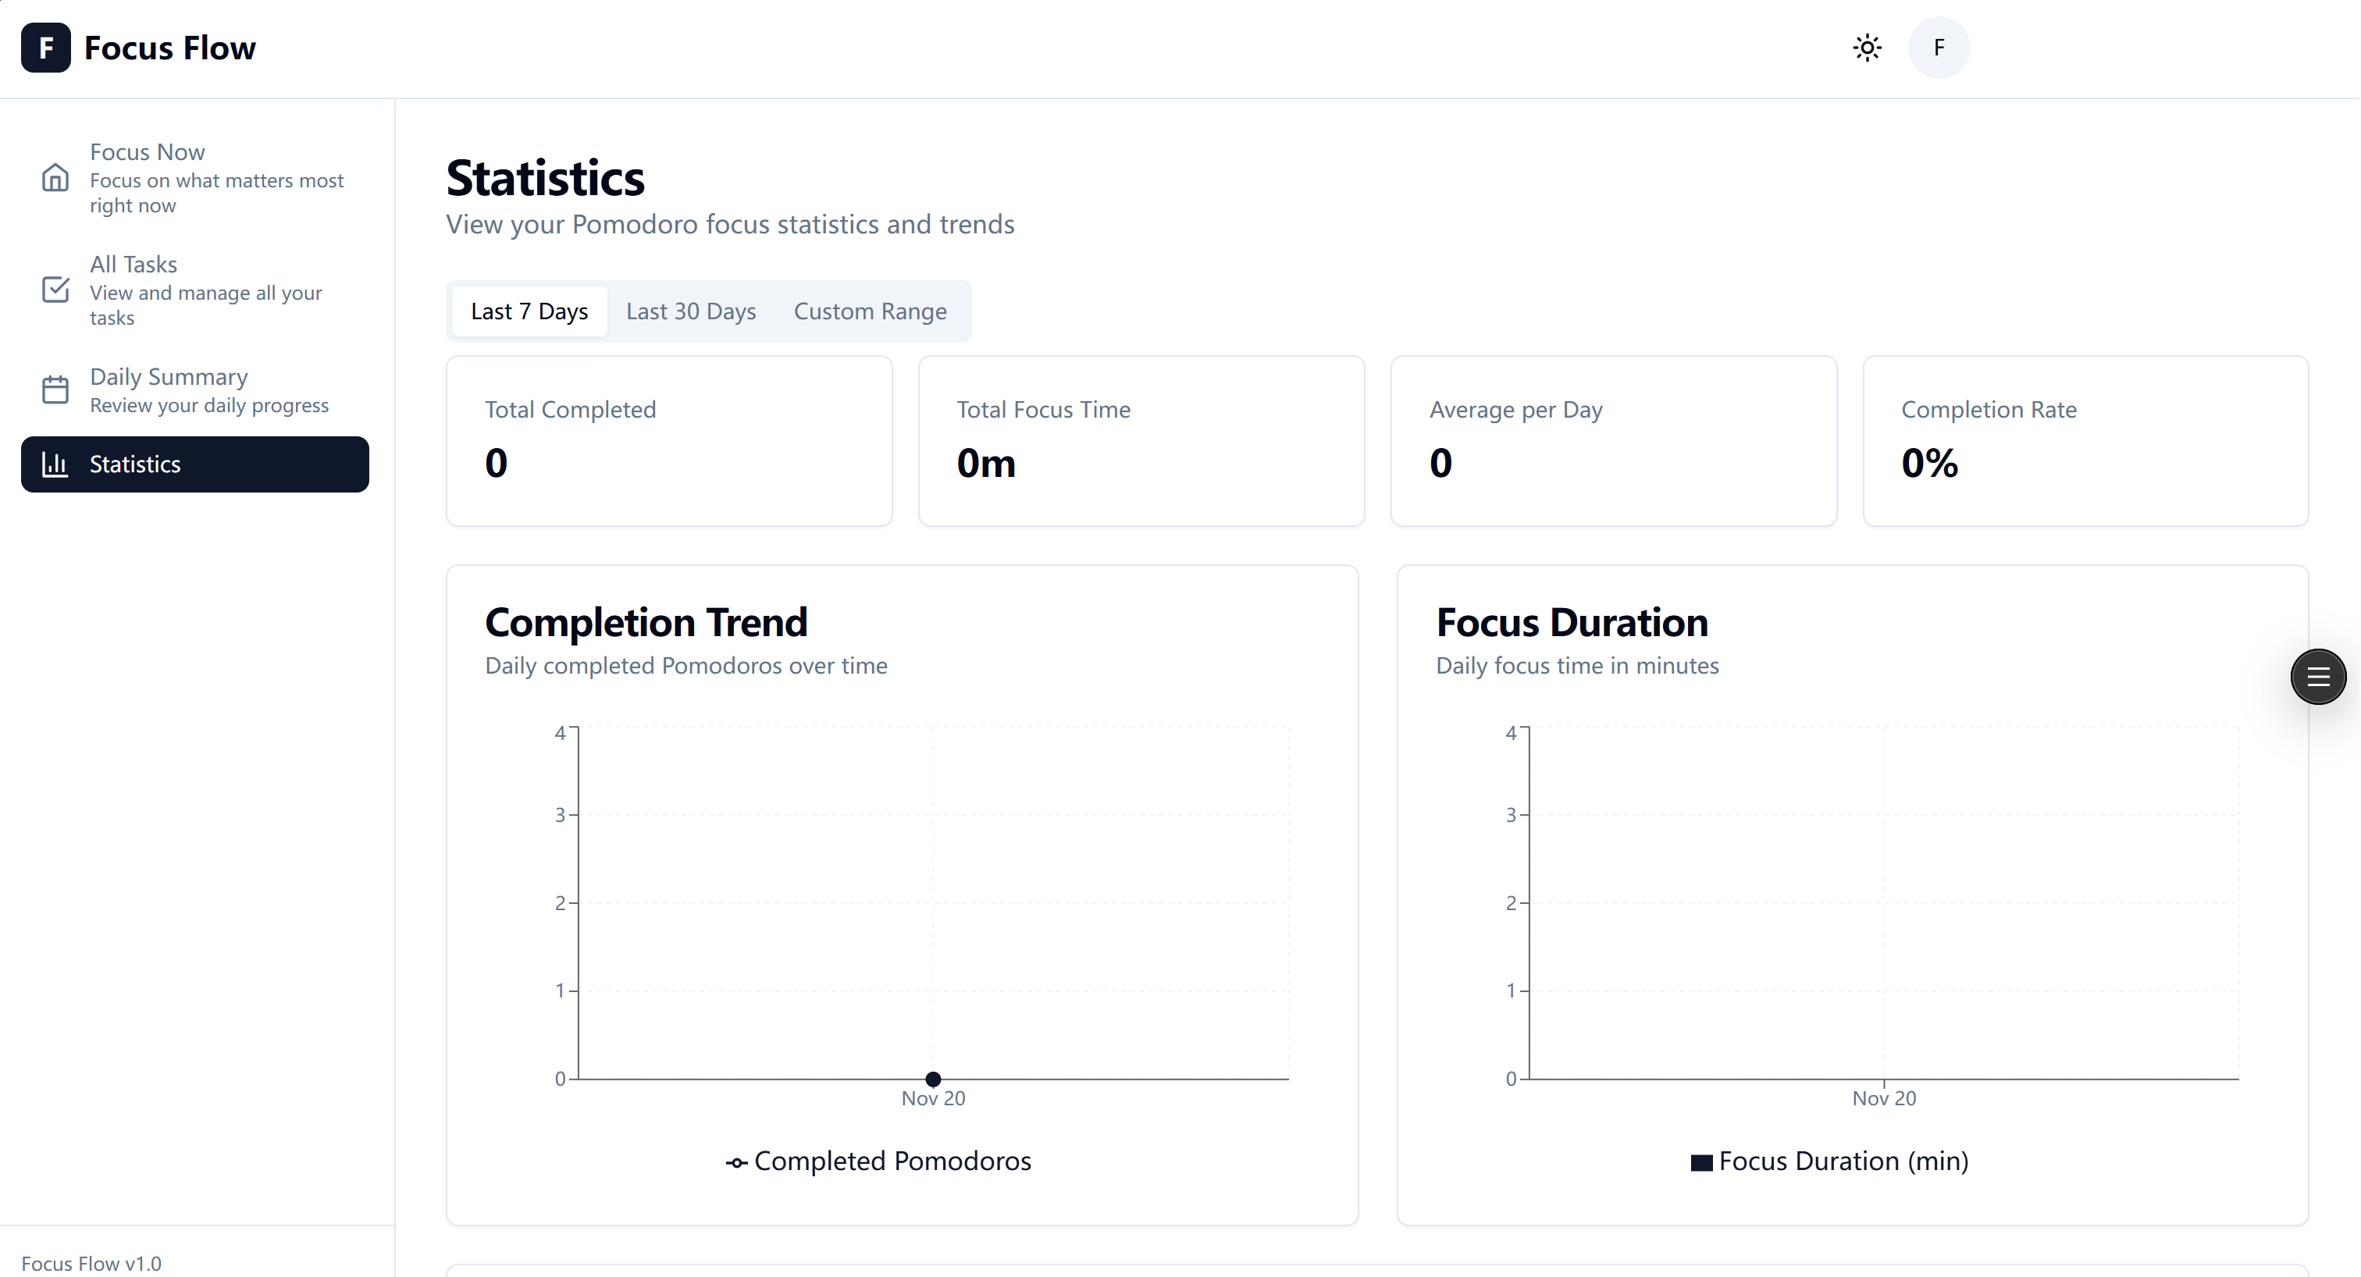Switch to the Custom Range tab

click(x=869, y=311)
